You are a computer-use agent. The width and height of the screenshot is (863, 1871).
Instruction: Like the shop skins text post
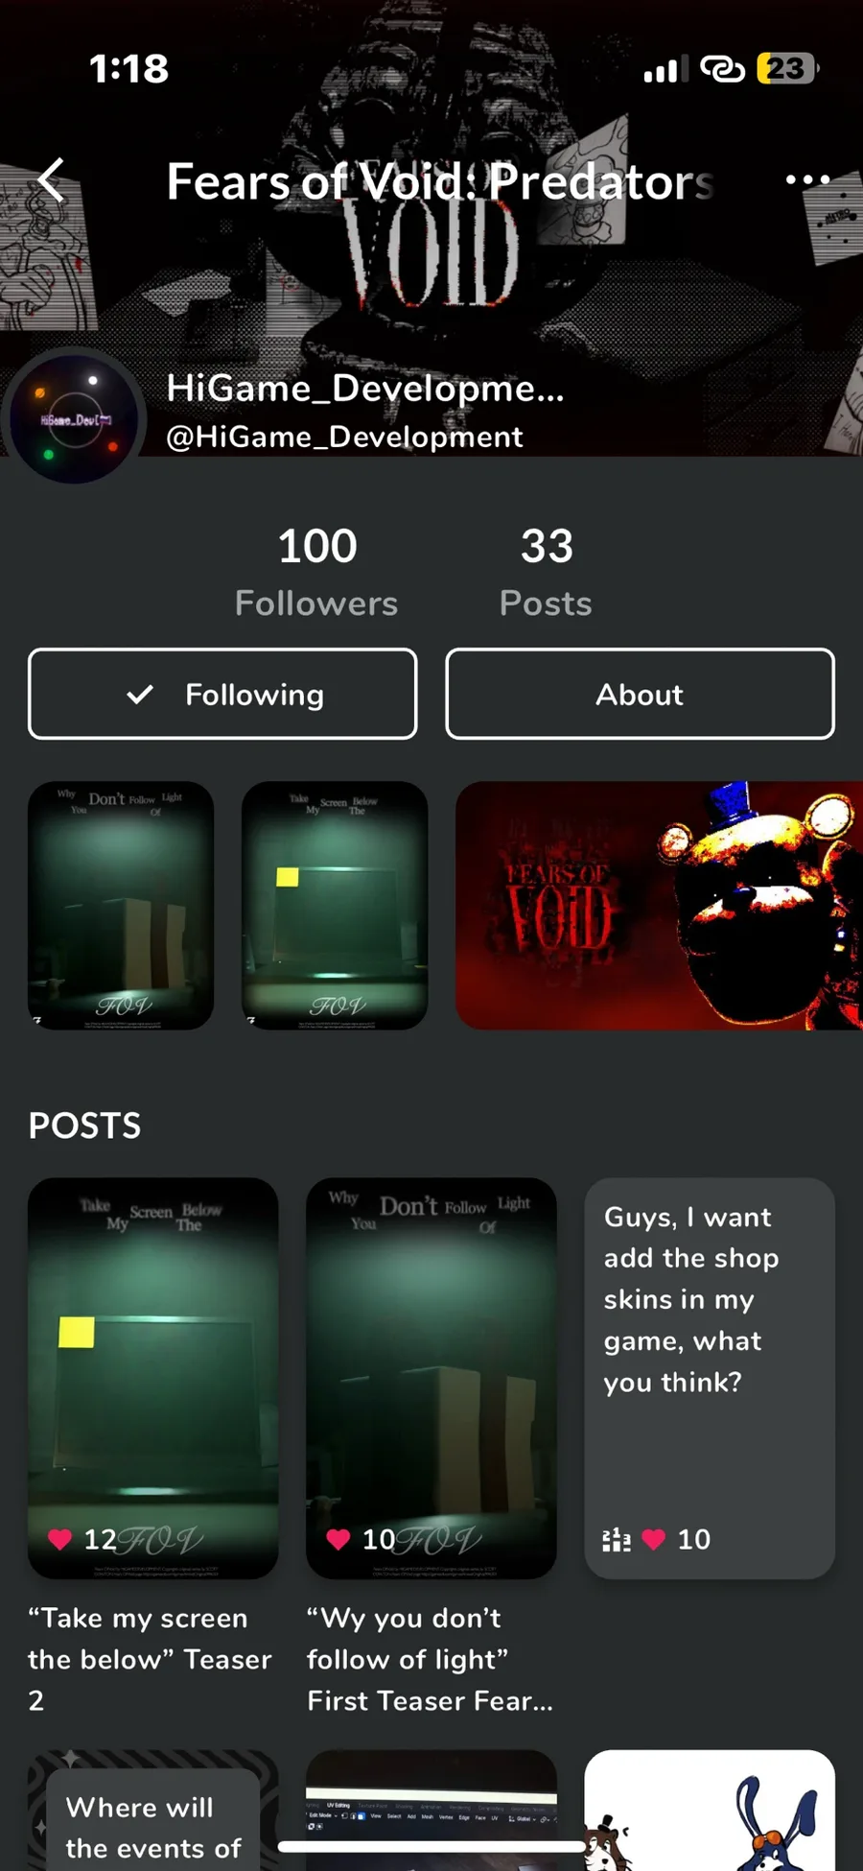(654, 1539)
